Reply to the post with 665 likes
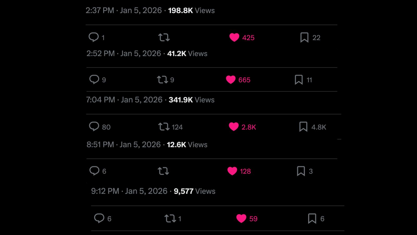Viewport: 417px width, 235px height. tap(94, 80)
